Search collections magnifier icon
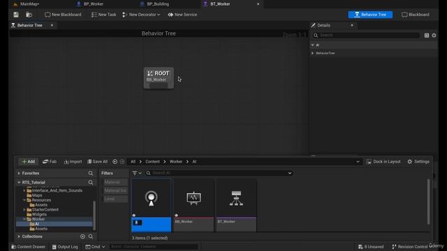This screenshot has width=447, height=251. [91, 236]
